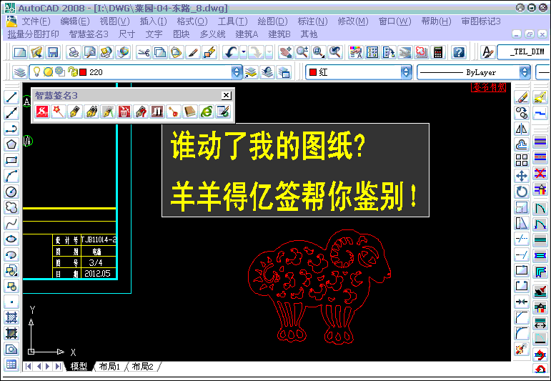Open the calculator from the toolbar
Screen dimensions: 551x381
[x=438, y=52]
